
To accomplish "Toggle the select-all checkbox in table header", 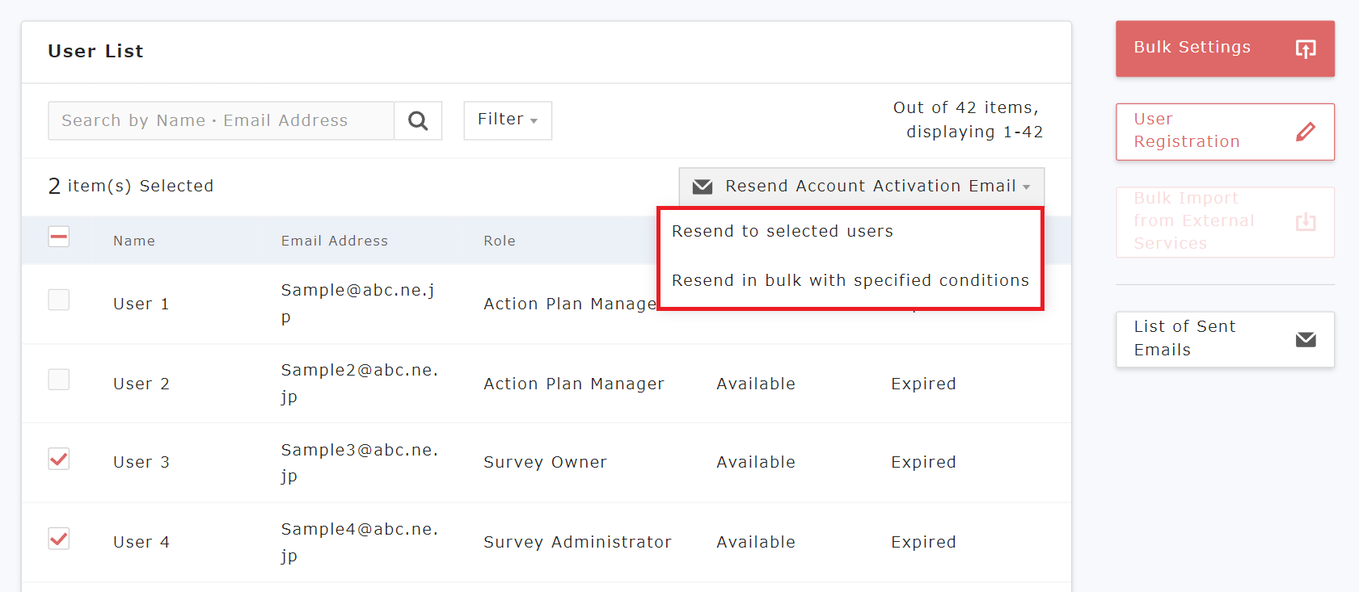I will (59, 237).
